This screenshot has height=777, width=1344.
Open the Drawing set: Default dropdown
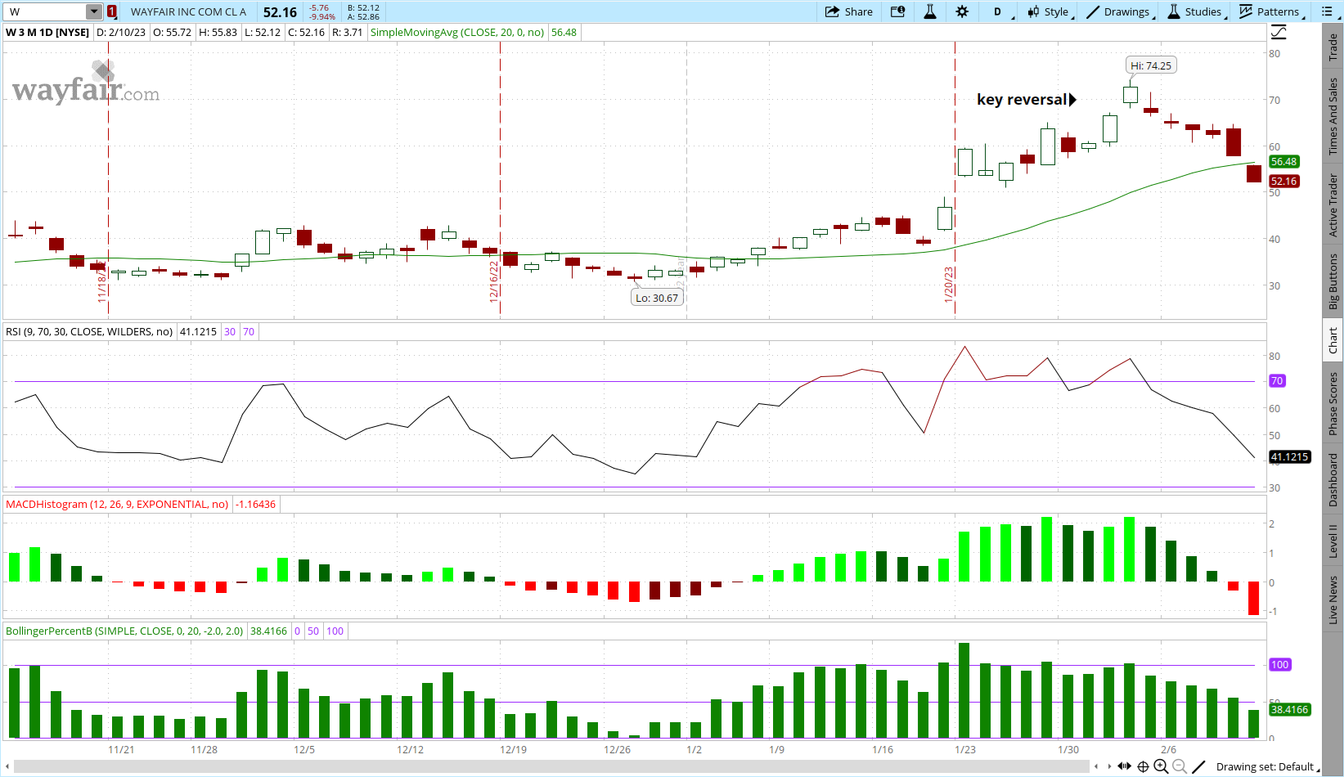1267,766
